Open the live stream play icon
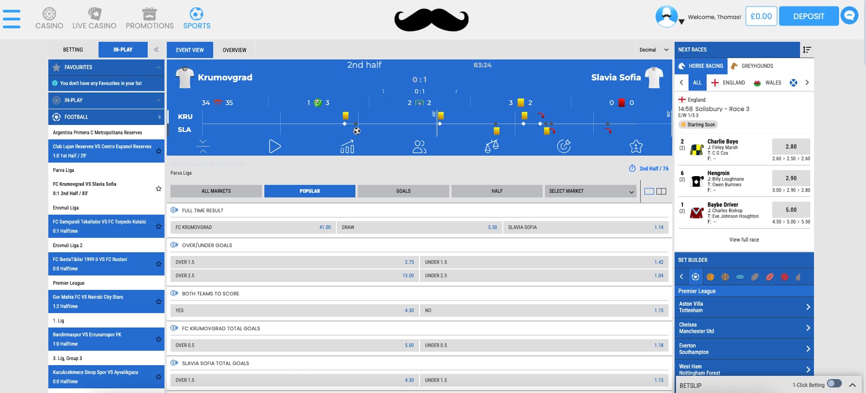This screenshot has height=393, width=866. click(x=275, y=146)
